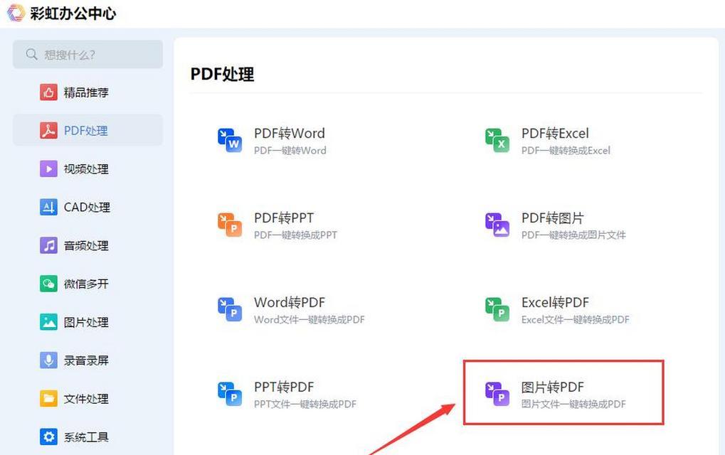Open the 精品推荐 sidebar label
Viewport: 725px width, 455px height.
(x=86, y=92)
